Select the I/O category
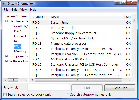The image size is (139, 100). click(16, 41)
